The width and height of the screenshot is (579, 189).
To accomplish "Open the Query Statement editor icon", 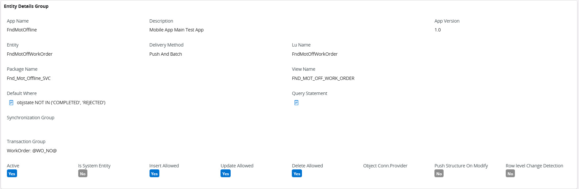I will point(296,103).
